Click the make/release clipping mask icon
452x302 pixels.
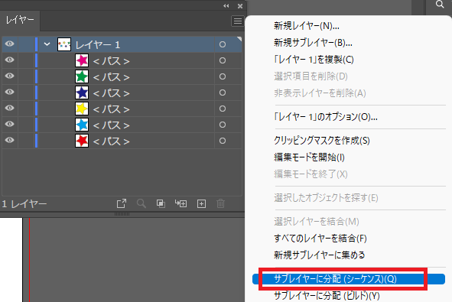pyautogui.click(x=161, y=203)
